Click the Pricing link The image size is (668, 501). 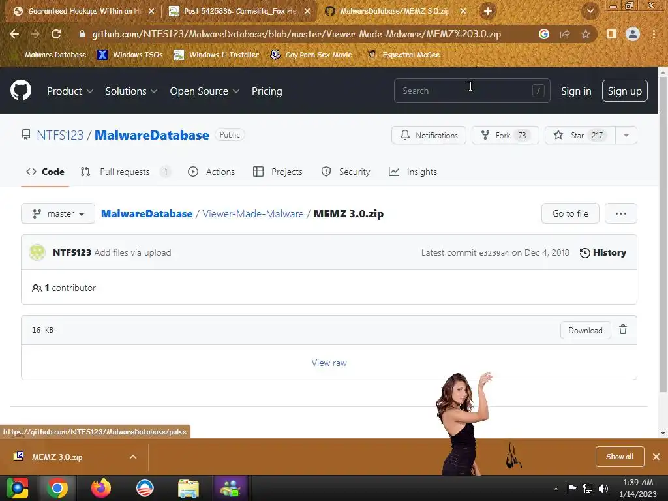pos(267,91)
